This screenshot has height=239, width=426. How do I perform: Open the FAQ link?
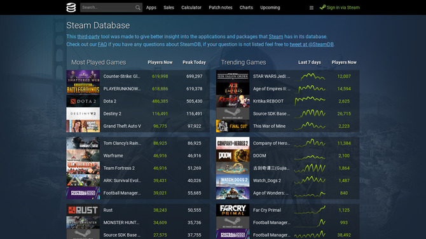tap(102, 44)
